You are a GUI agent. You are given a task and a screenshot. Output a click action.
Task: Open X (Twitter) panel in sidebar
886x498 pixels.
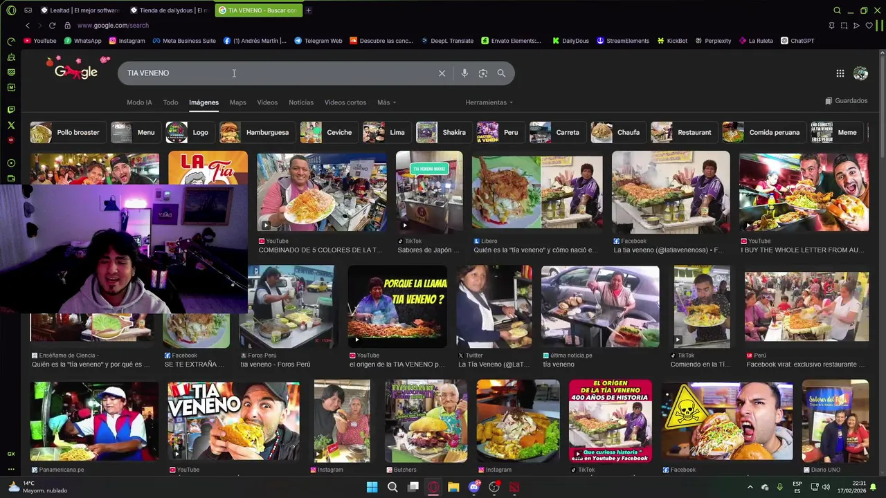click(11, 125)
